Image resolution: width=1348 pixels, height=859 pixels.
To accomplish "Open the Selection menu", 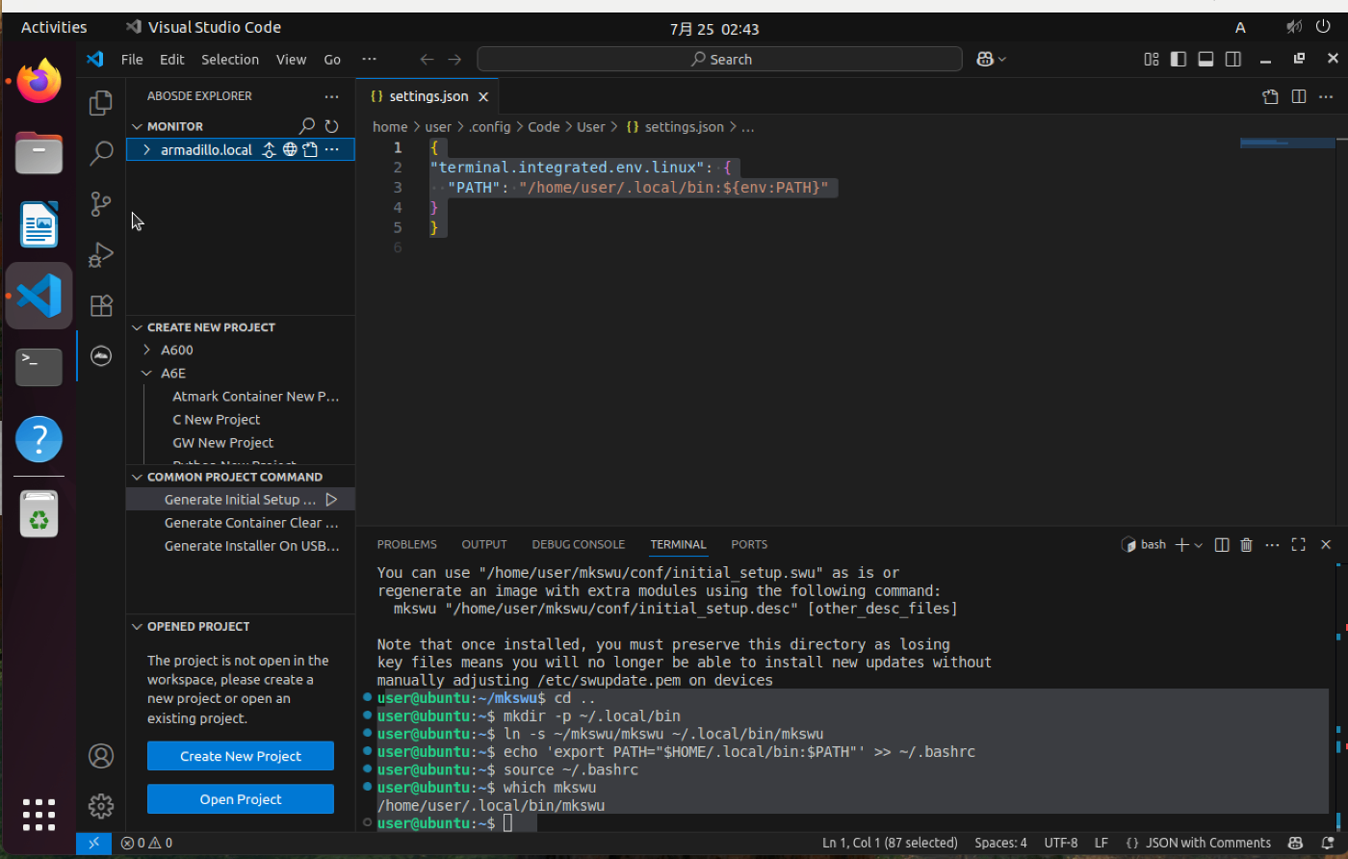I will coord(230,59).
